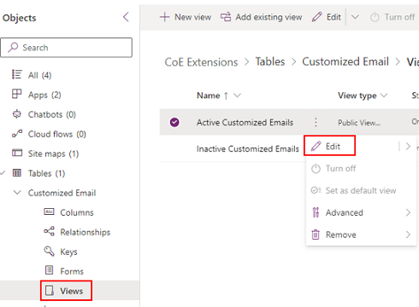The height and width of the screenshot is (307, 419).
Task: Click the Edit button in top toolbar
Action: (x=326, y=17)
